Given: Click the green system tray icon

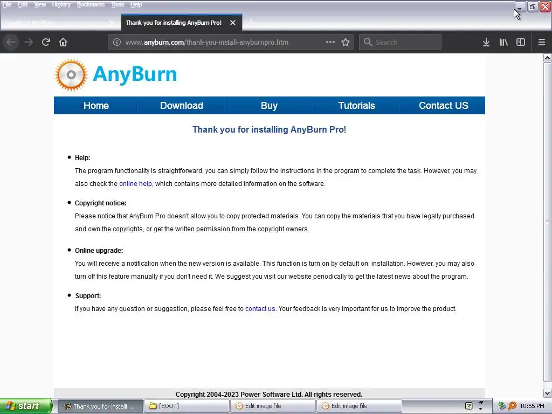Looking at the screenshot, I should click(502, 406).
